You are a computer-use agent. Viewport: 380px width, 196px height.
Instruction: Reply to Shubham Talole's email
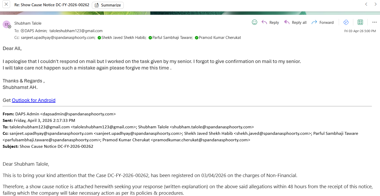[x=270, y=23]
